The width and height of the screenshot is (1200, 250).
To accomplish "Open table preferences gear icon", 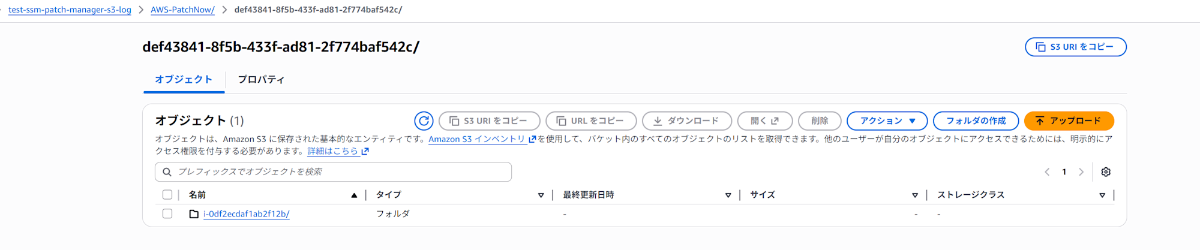I will (1106, 172).
